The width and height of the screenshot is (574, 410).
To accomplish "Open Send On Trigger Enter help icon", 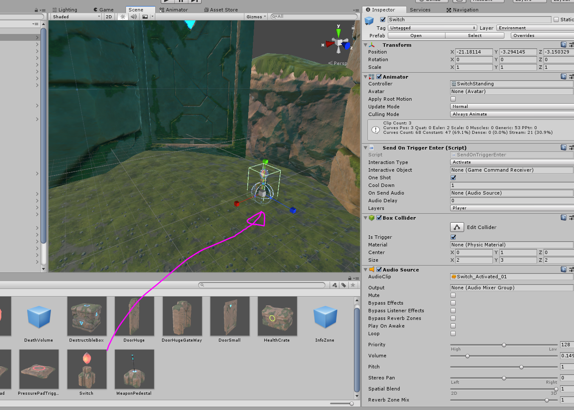I will coord(563,147).
